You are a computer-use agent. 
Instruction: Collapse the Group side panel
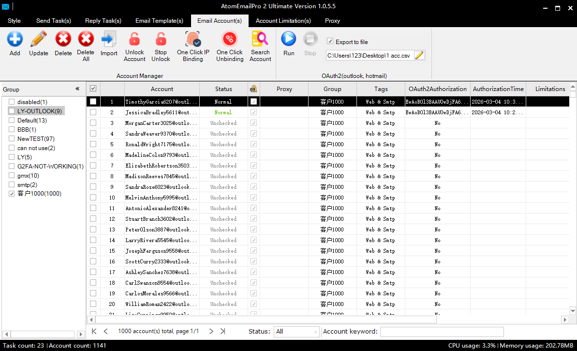(77, 89)
